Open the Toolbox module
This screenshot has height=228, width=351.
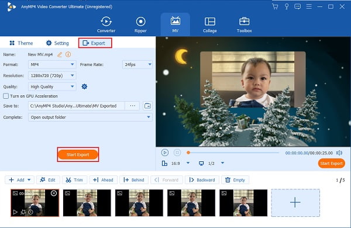click(x=244, y=25)
